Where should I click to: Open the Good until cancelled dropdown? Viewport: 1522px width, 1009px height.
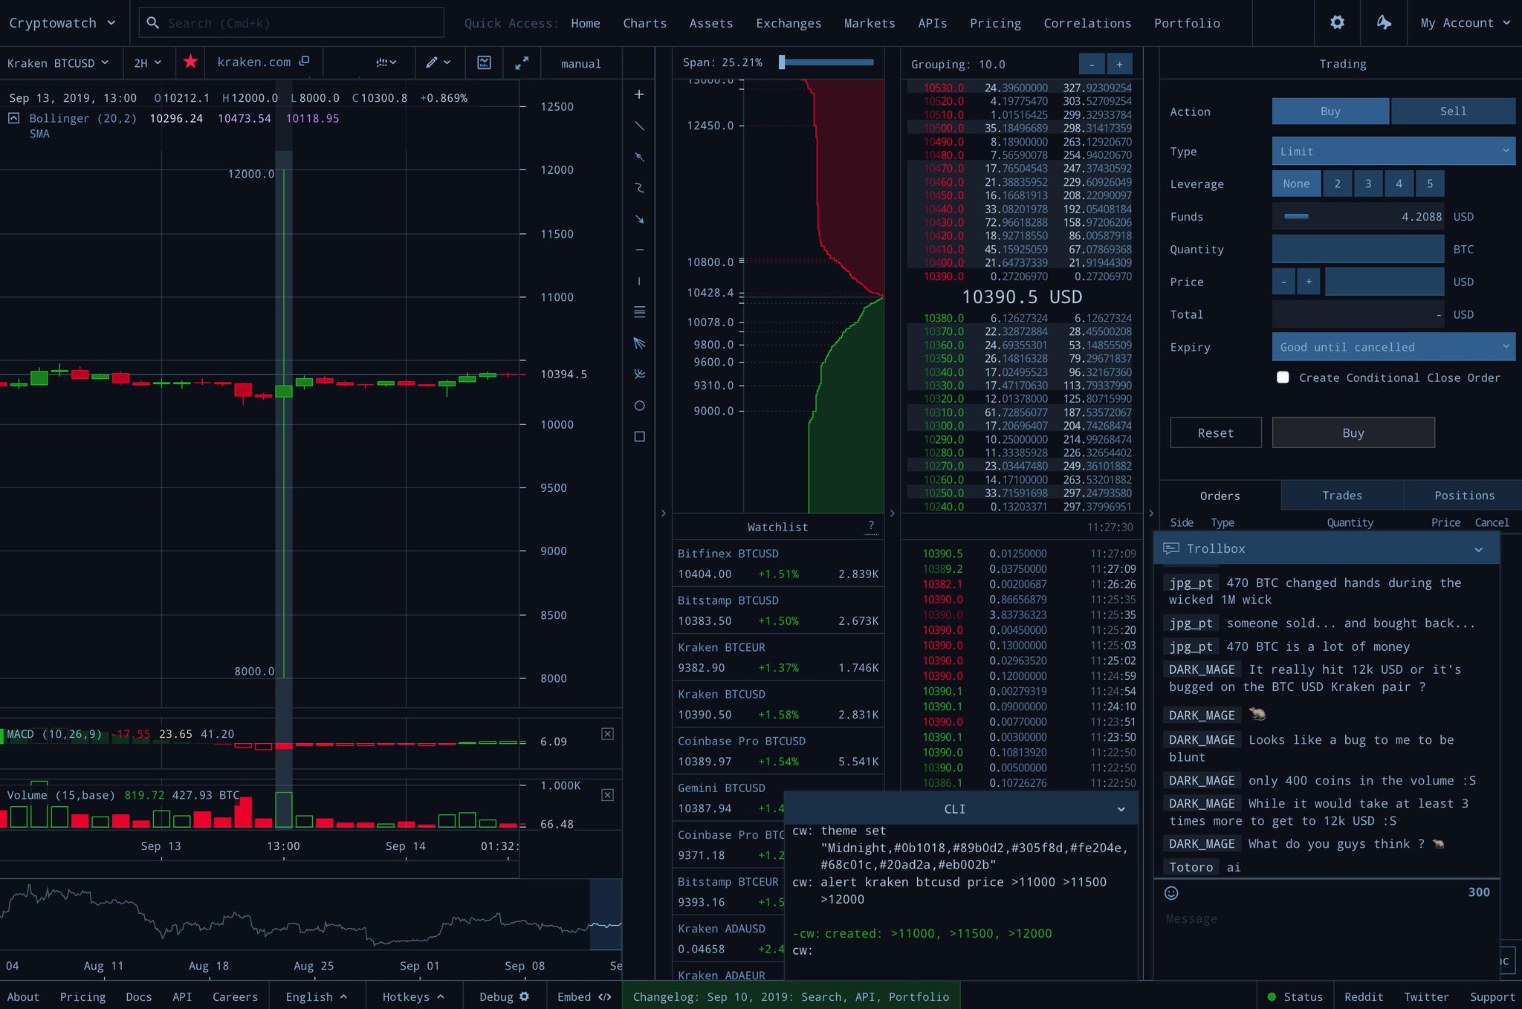[x=1393, y=347]
